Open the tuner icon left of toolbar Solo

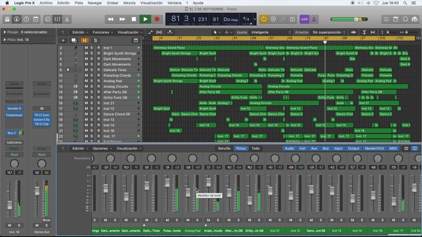[283, 19]
